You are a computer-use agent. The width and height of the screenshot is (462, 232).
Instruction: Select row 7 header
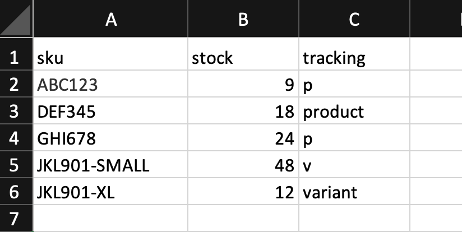(x=16, y=218)
